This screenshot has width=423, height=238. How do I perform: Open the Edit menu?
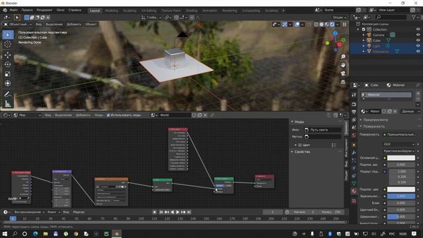click(x=27, y=11)
